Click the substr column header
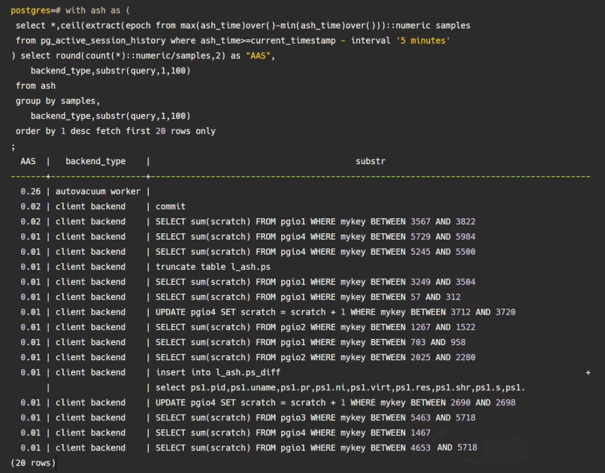Viewport: 605px width, 473px height. 370,162
